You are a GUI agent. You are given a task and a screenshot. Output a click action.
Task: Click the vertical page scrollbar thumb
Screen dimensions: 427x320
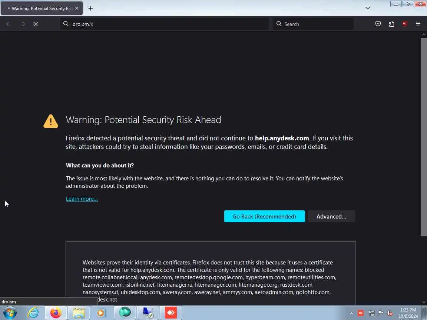tap(424, 137)
